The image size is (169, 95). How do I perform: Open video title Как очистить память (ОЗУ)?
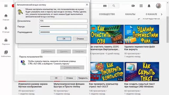click(x=105, y=48)
